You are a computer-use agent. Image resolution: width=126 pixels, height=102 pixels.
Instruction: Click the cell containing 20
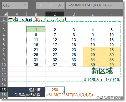pyautogui.click(x=111, y=45)
